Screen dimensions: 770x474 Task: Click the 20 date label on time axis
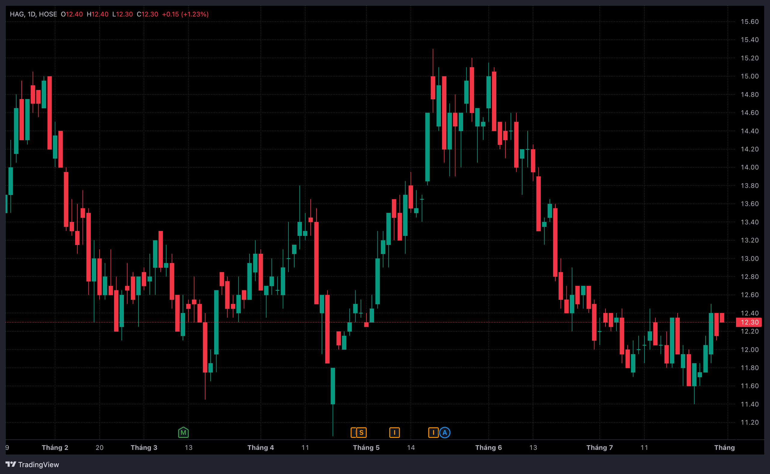tap(100, 447)
